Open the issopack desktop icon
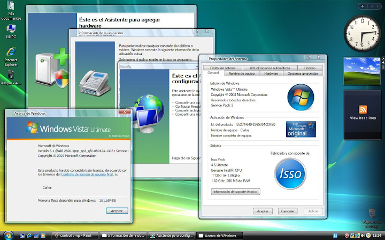The height and width of the screenshot is (240, 385). (11, 78)
